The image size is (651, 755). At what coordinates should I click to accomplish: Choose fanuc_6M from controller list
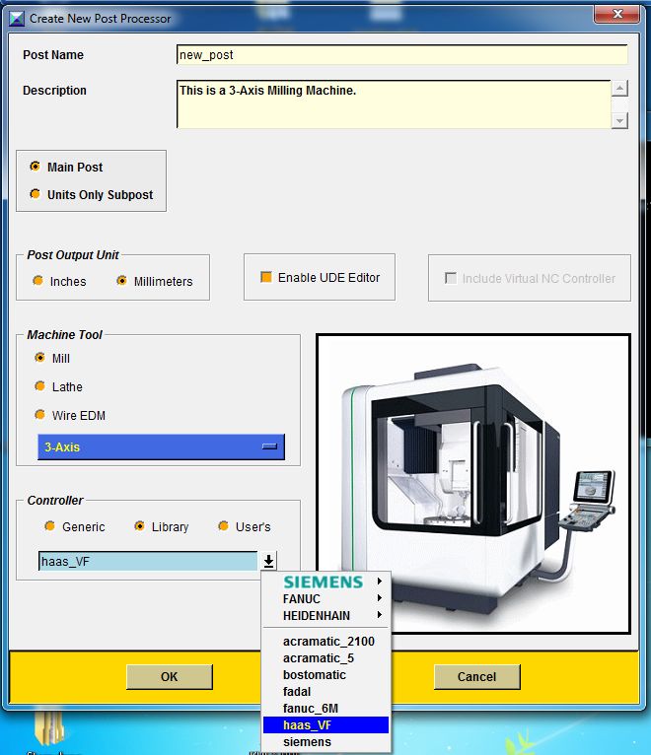[326, 709]
